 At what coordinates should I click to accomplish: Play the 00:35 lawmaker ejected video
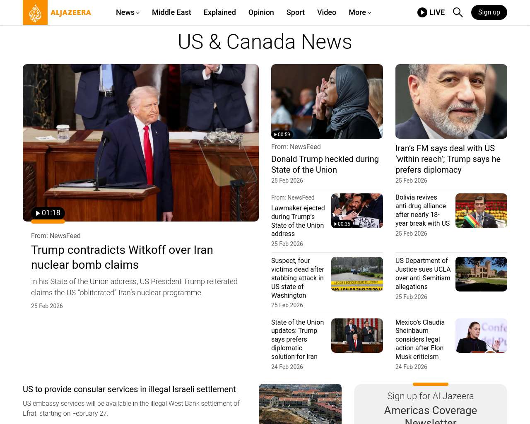[342, 224]
